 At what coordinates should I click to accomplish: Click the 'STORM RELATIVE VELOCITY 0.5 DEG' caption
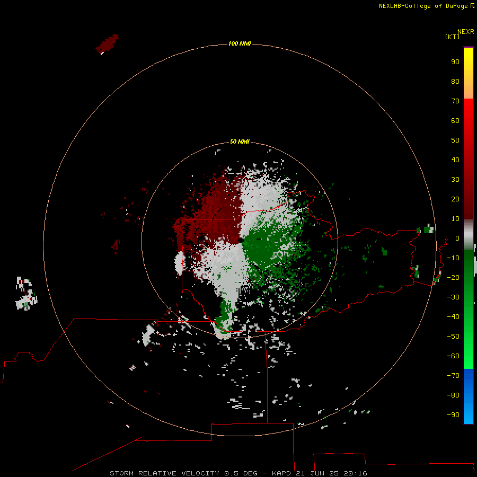pyautogui.click(x=183, y=473)
